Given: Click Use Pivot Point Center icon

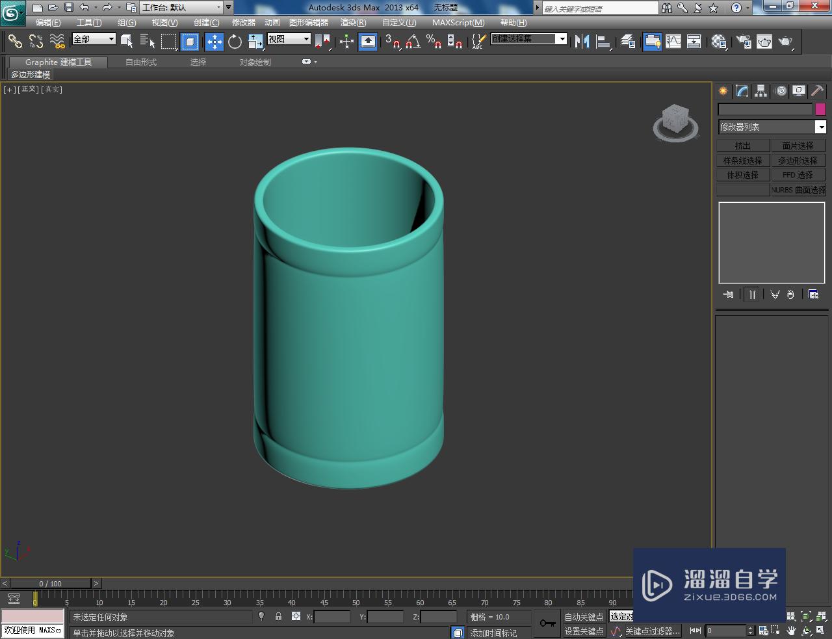Looking at the screenshot, I should [x=323, y=41].
